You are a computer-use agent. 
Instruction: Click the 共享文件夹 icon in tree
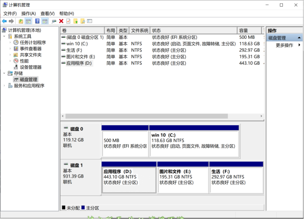click(x=16, y=55)
